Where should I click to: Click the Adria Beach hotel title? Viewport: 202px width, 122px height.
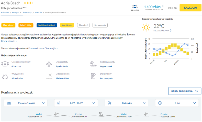click(10, 3)
